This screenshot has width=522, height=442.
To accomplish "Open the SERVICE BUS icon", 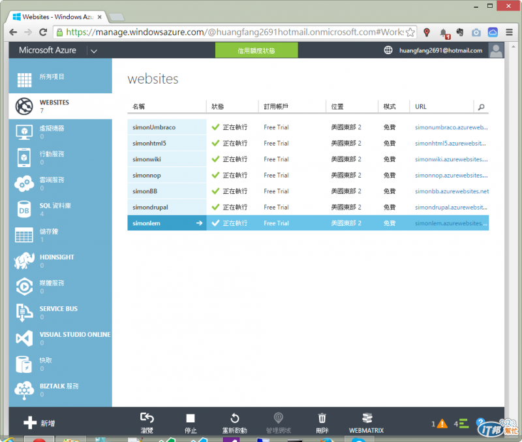I will tap(24, 313).
